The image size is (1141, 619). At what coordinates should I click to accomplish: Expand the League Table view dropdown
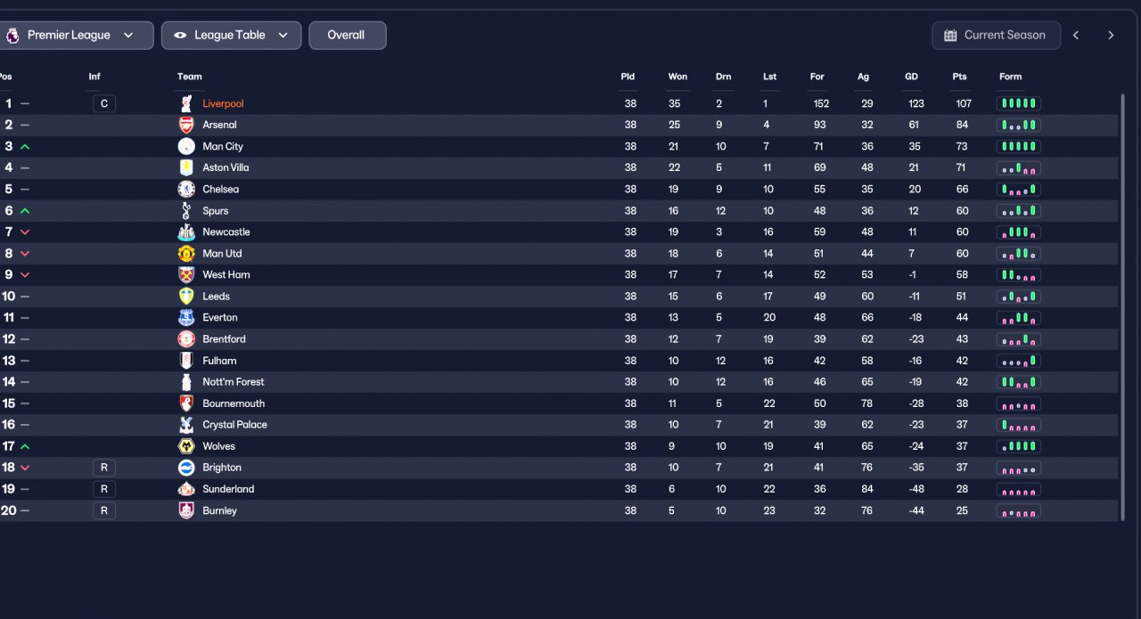click(231, 36)
